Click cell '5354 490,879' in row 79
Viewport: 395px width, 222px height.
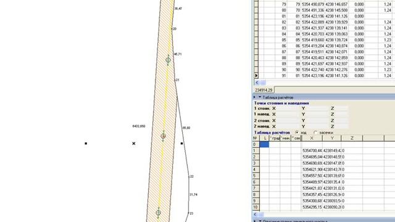[x=313, y=4]
